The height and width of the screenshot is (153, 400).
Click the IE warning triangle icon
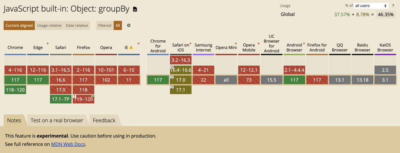pos(131,47)
